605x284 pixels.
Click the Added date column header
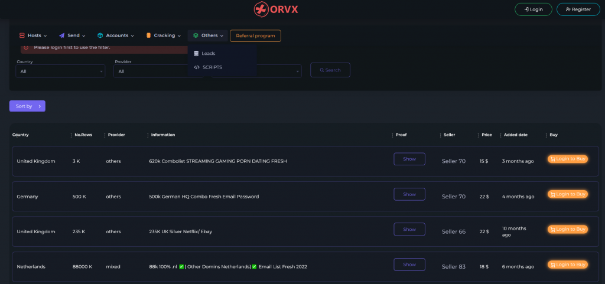click(x=515, y=135)
